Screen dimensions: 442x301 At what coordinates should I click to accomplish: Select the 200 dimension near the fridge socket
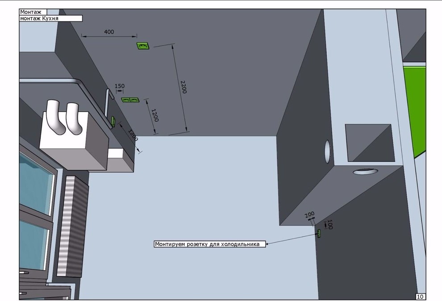coord(309,216)
